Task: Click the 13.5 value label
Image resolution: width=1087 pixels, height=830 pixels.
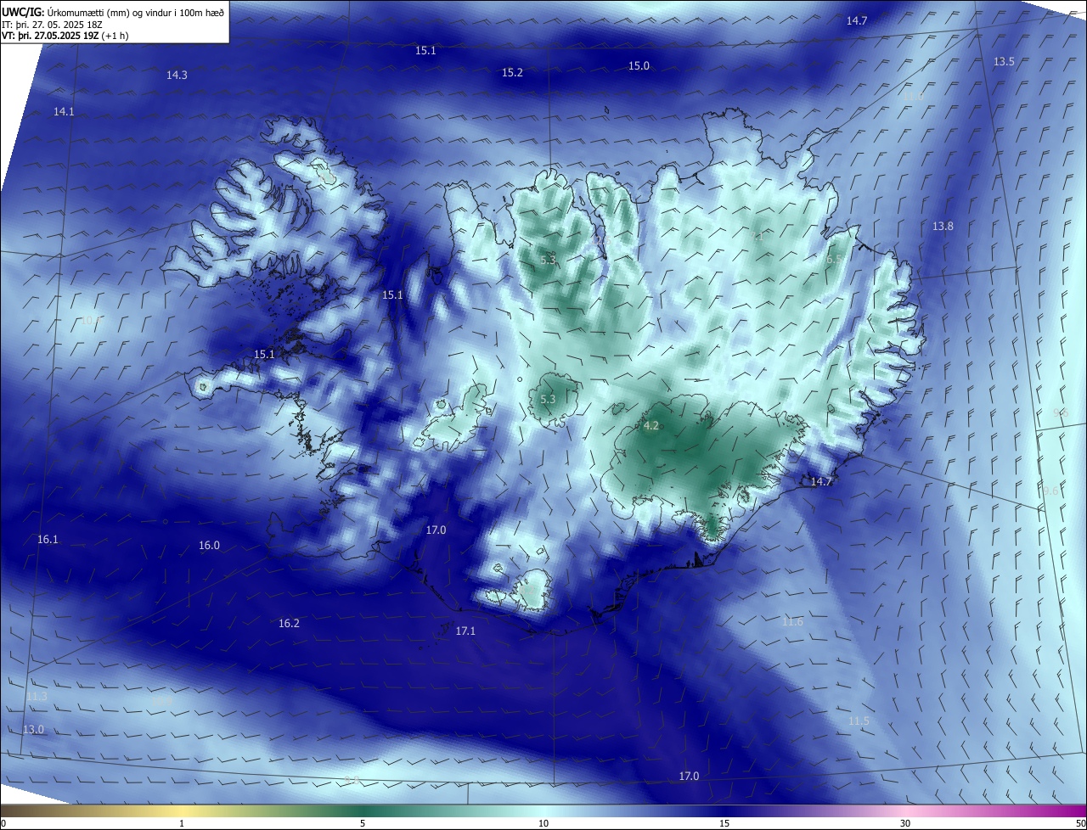Action: (x=1004, y=62)
